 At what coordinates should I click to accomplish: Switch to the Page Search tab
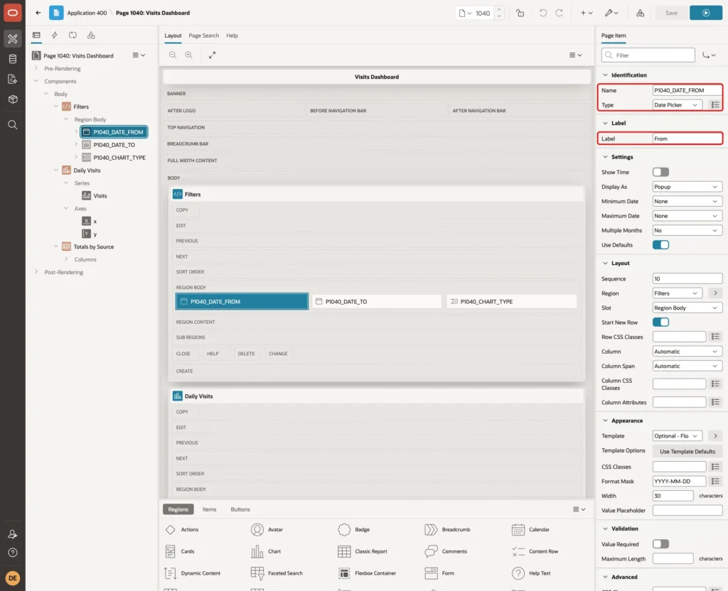tap(203, 36)
